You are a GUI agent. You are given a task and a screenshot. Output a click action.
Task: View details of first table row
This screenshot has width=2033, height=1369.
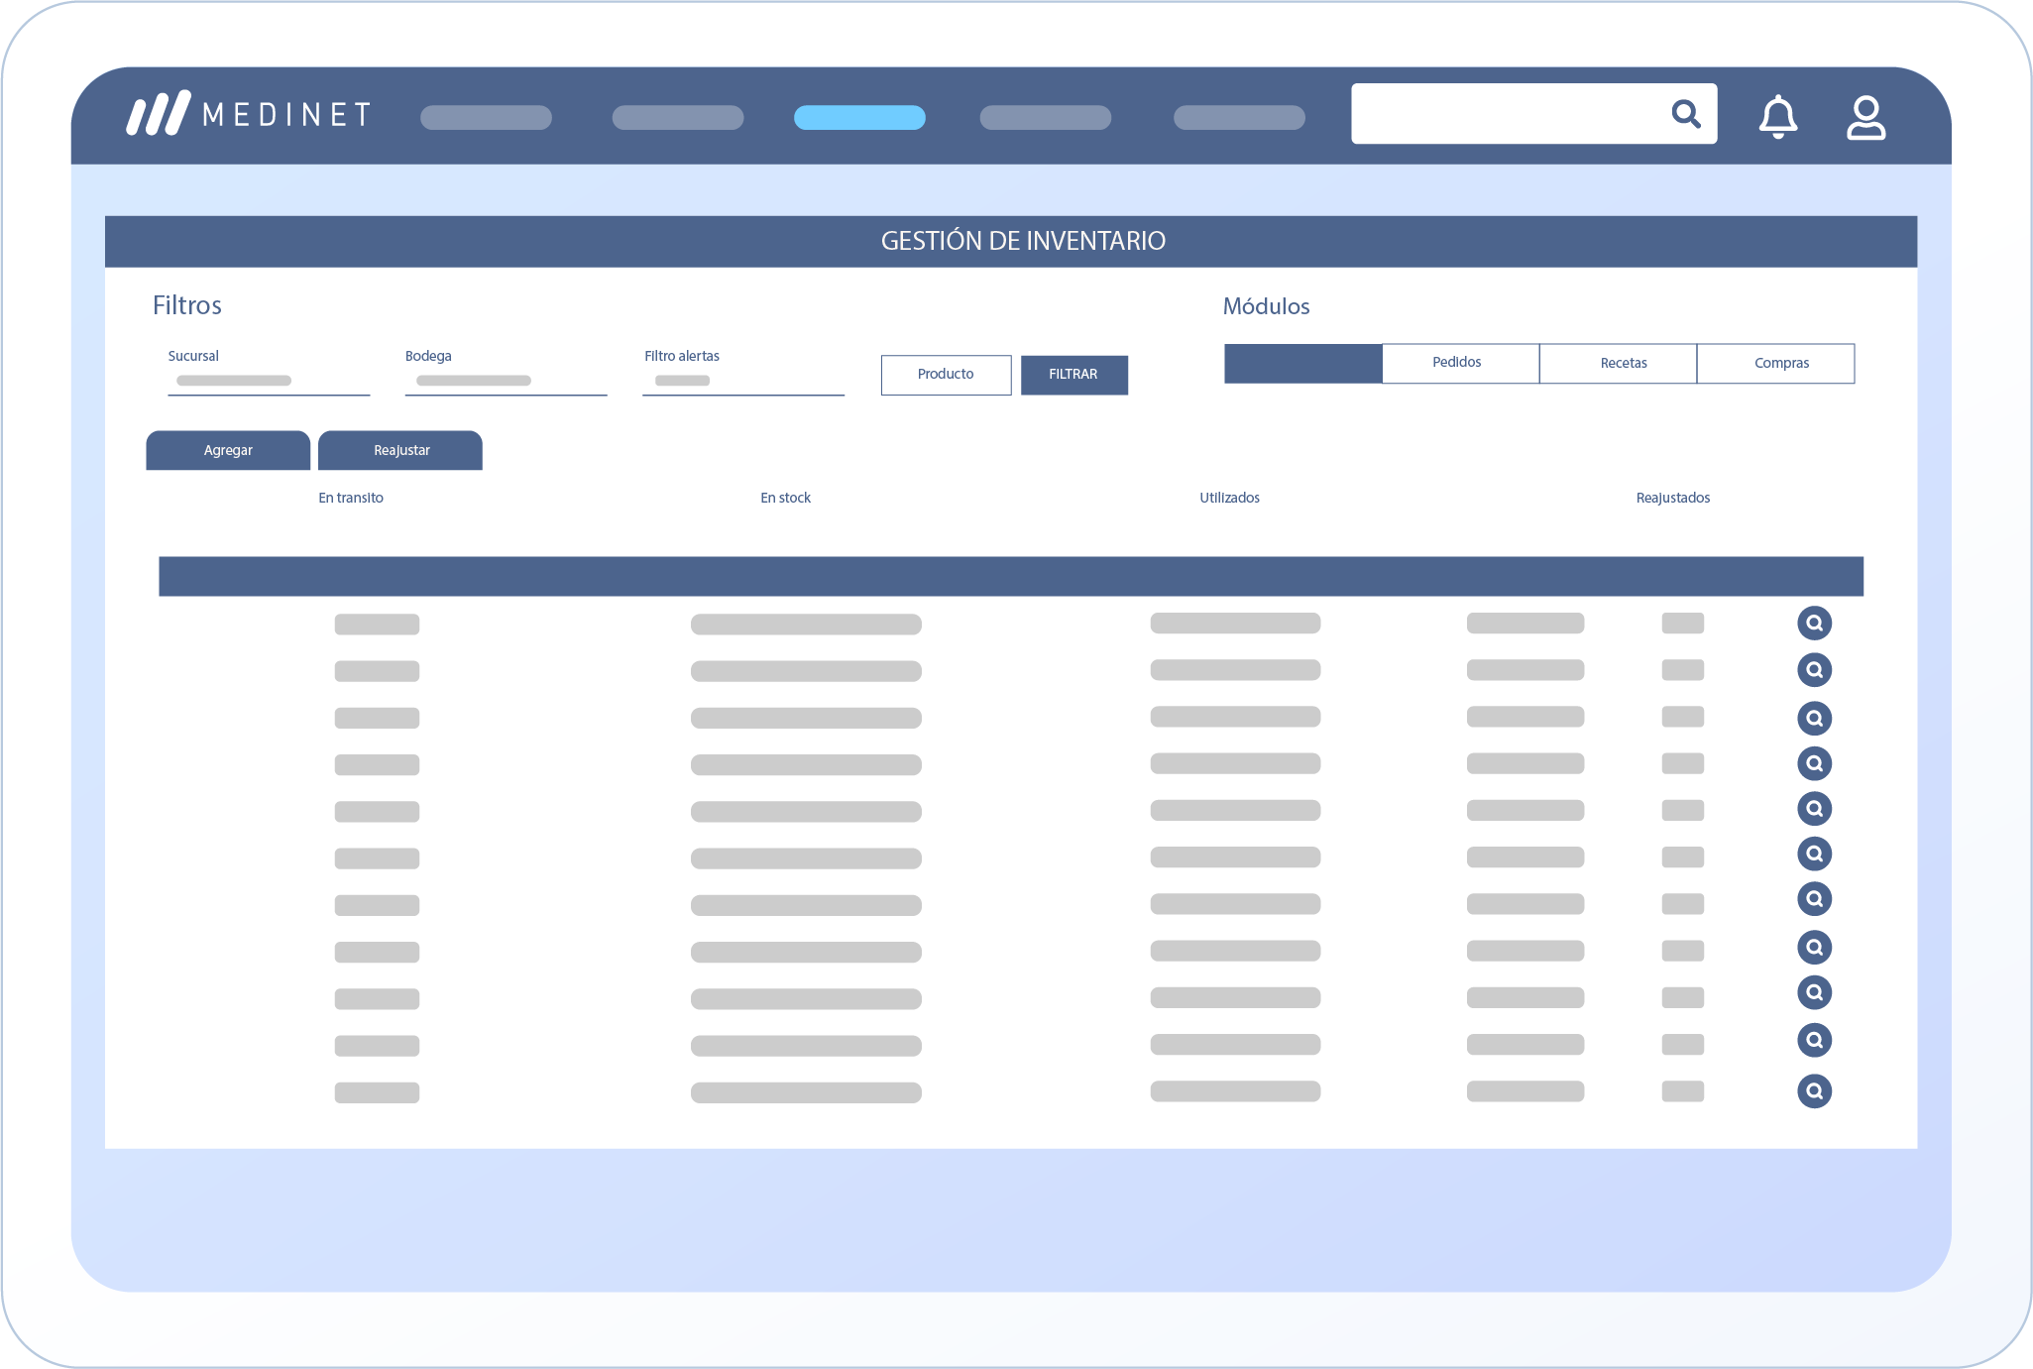point(1814,623)
